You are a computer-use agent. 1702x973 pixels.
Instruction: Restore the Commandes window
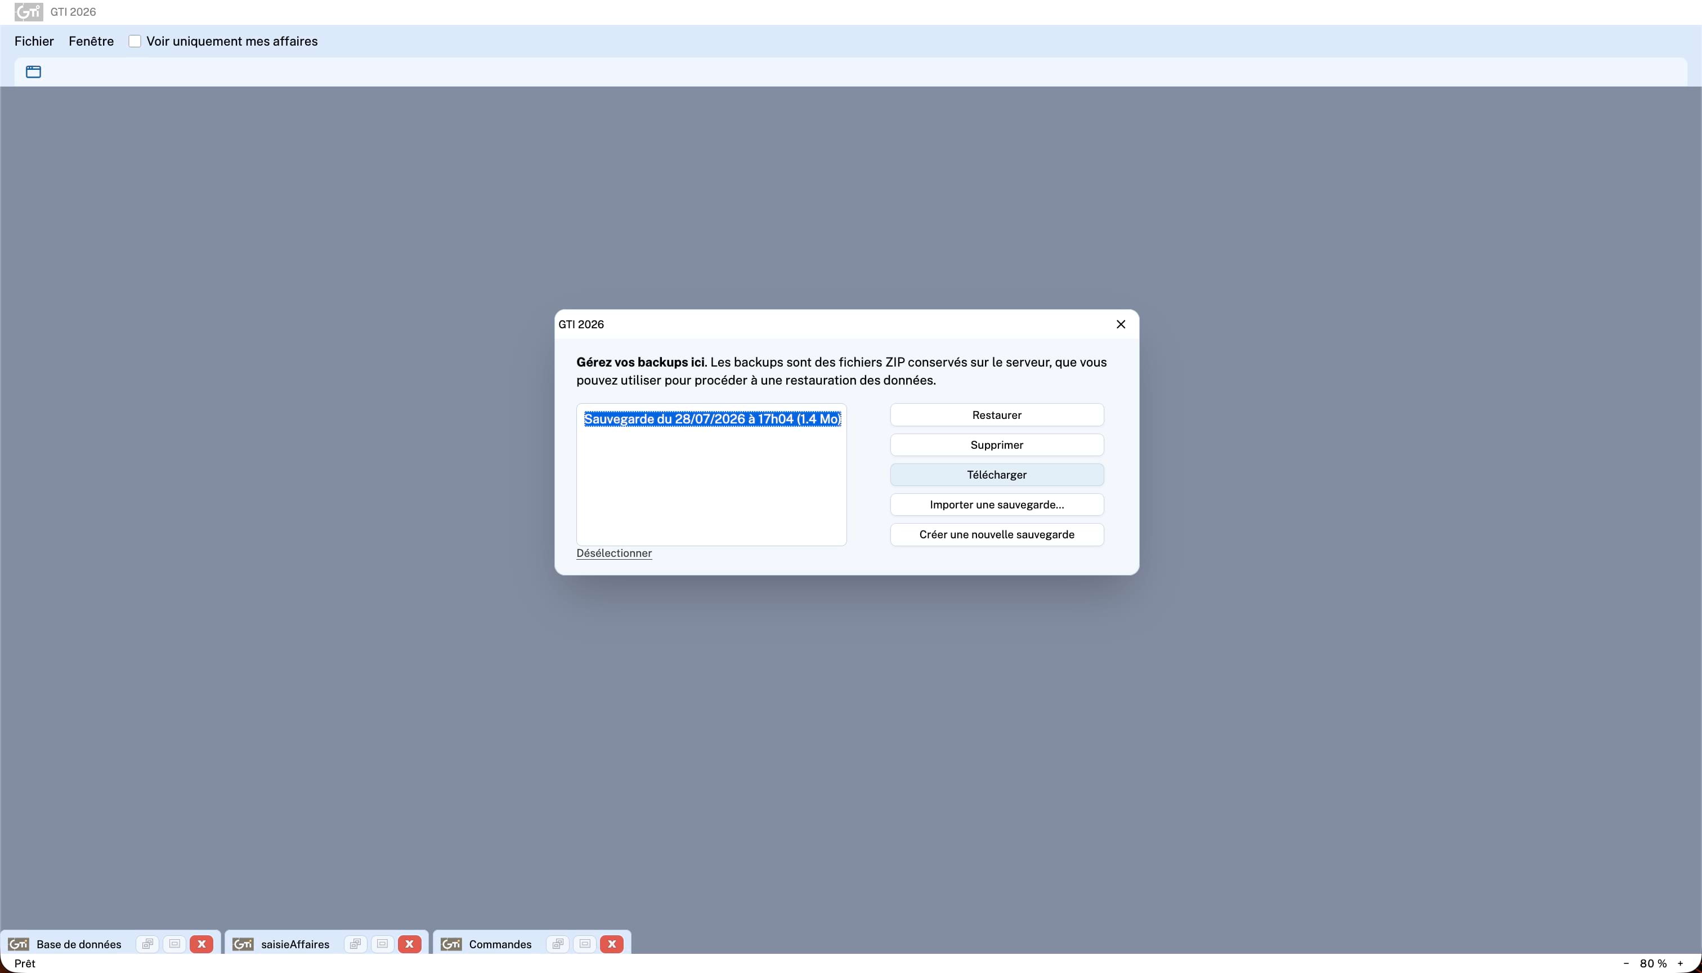click(x=558, y=944)
